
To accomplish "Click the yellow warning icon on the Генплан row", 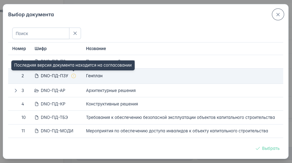I will [x=73, y=76].
